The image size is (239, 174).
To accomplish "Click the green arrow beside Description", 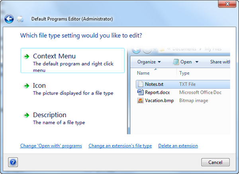I will tap(27, 115).
